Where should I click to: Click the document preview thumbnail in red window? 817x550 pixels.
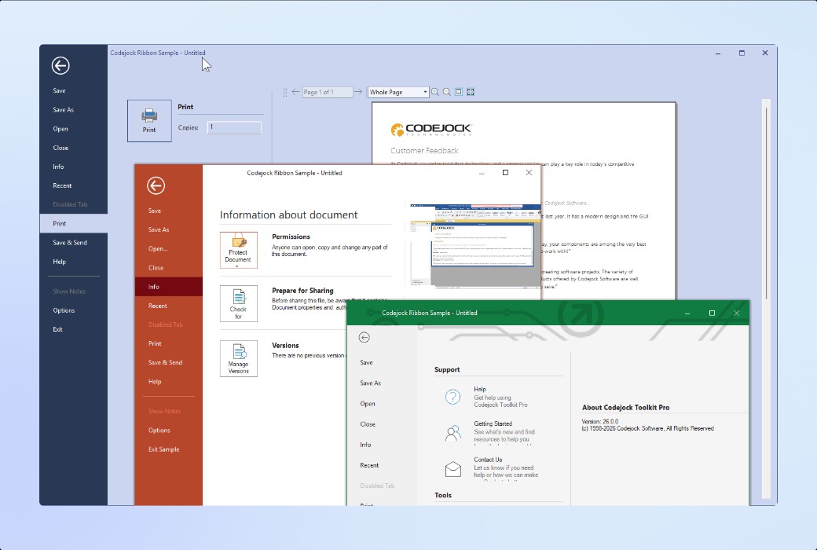(474, 245)
